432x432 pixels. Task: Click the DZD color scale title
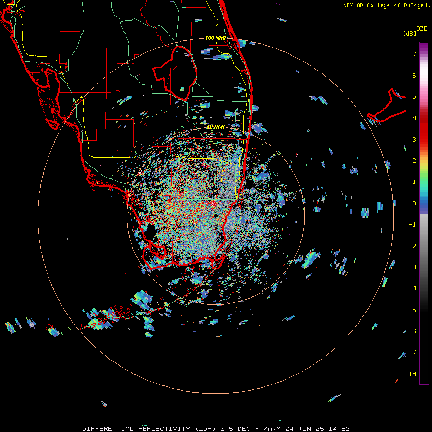(x=422, y=29)
